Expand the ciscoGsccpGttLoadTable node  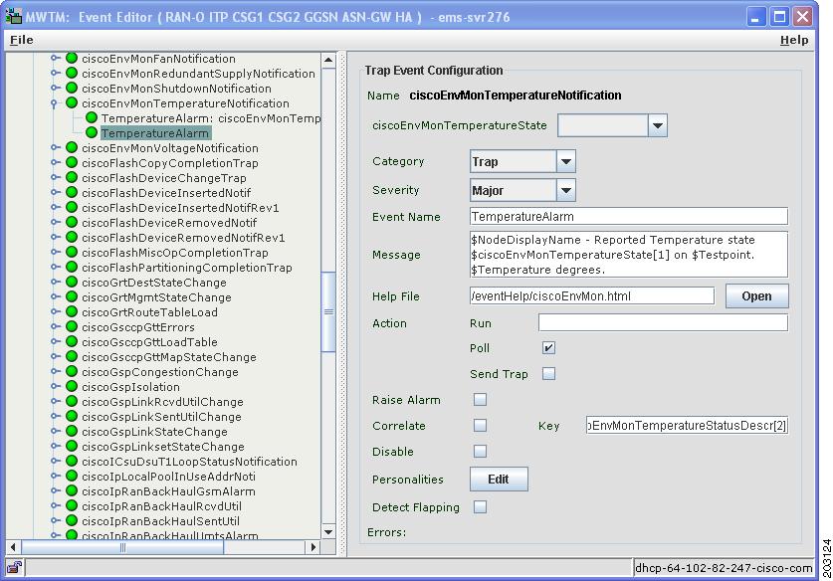pos(55,341)
